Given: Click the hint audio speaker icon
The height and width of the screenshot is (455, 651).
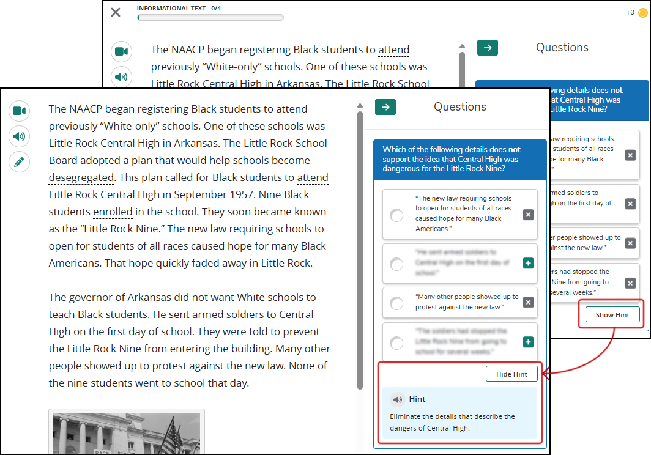Looking at the screenshot, I should pos(397,399).
